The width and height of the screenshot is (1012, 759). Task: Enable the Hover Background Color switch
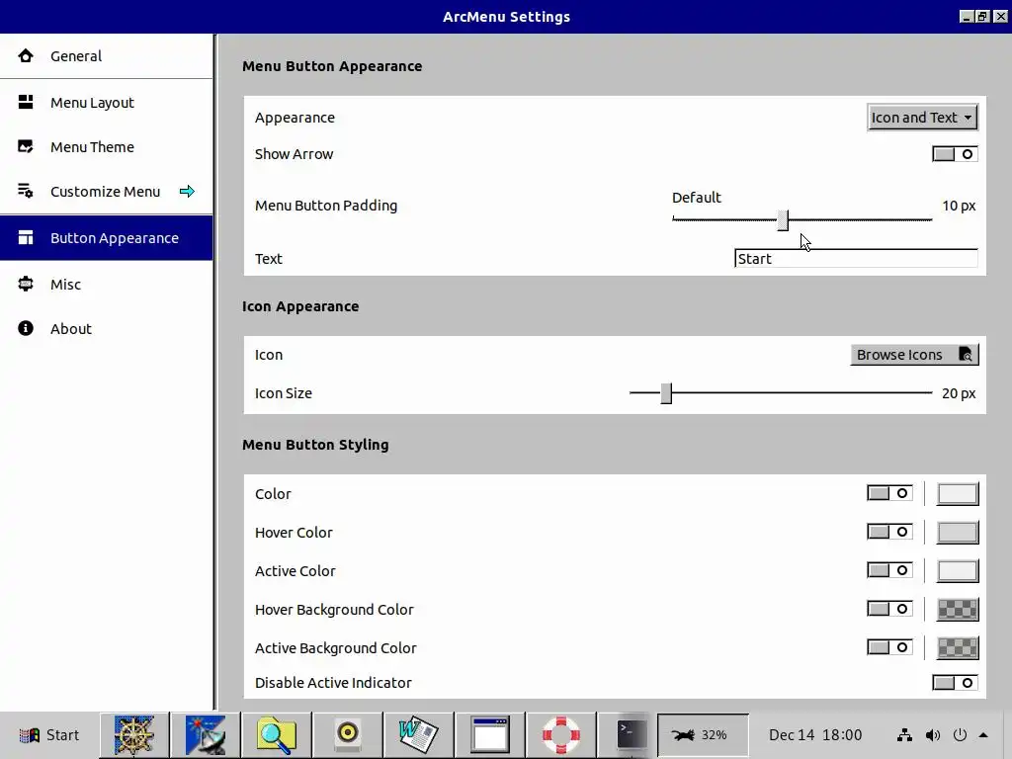pos(890,609)
